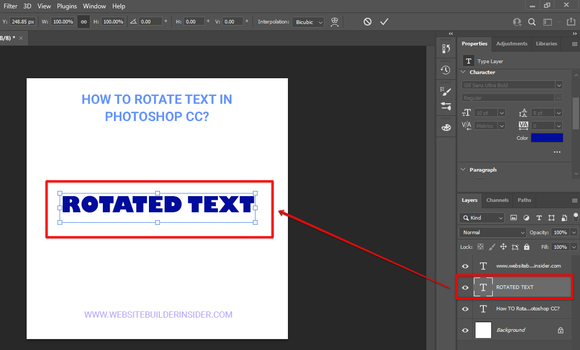Switch to the Channels tab
Screen dimensions: 580x350
(x=497, y=200)
